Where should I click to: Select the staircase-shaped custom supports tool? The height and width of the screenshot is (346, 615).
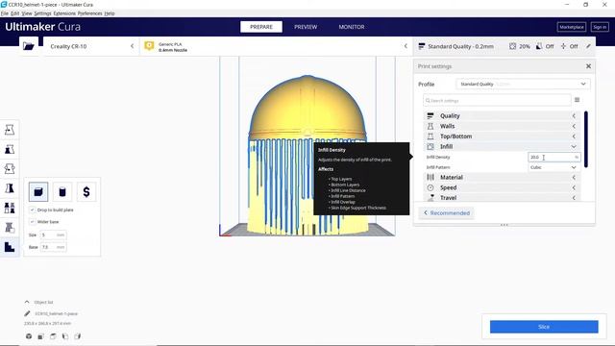pos(10,247)
